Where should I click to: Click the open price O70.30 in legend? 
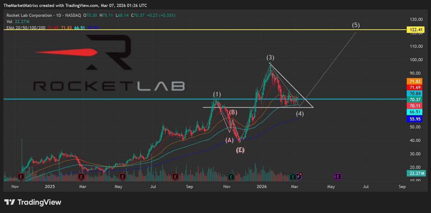[x=90, y=16]
